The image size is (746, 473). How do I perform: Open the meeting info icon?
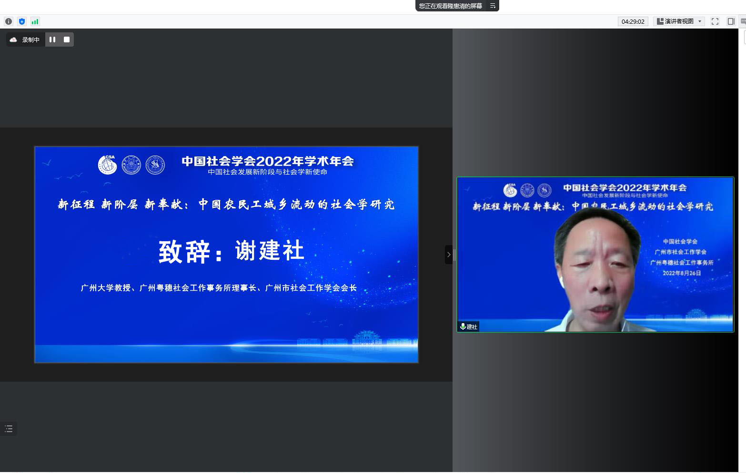pyautogui.click(x=9, y=21)
